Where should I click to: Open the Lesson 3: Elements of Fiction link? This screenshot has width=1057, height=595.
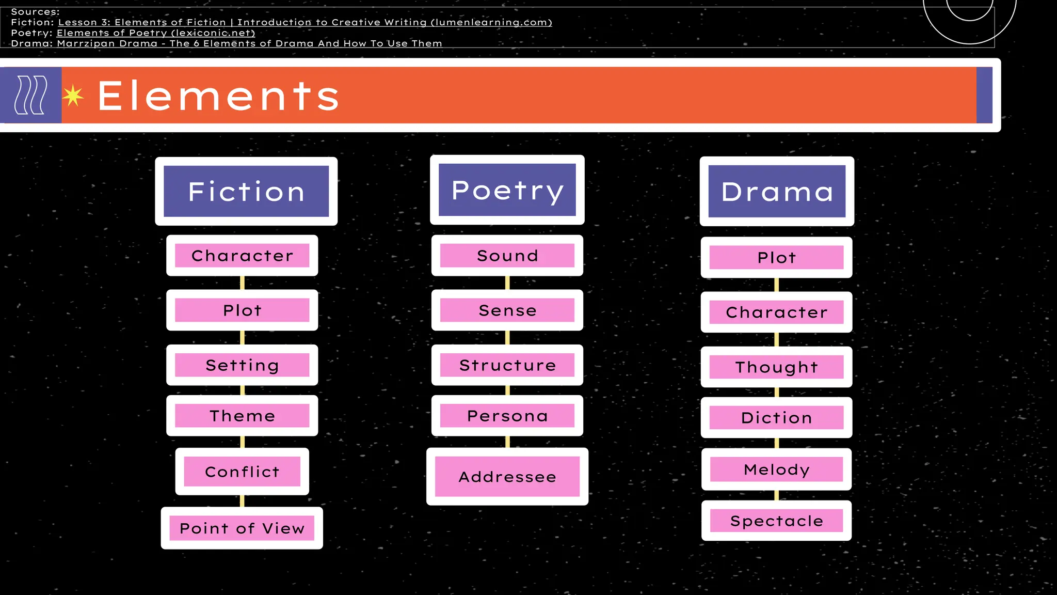pyautogui.click(x=305, y=22)
